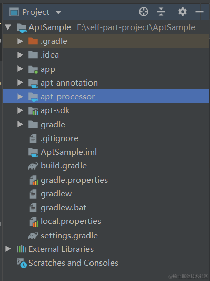The image size is (210, 281).
Task: Click the apt-processor Java module icon
Action: point(33,98)
